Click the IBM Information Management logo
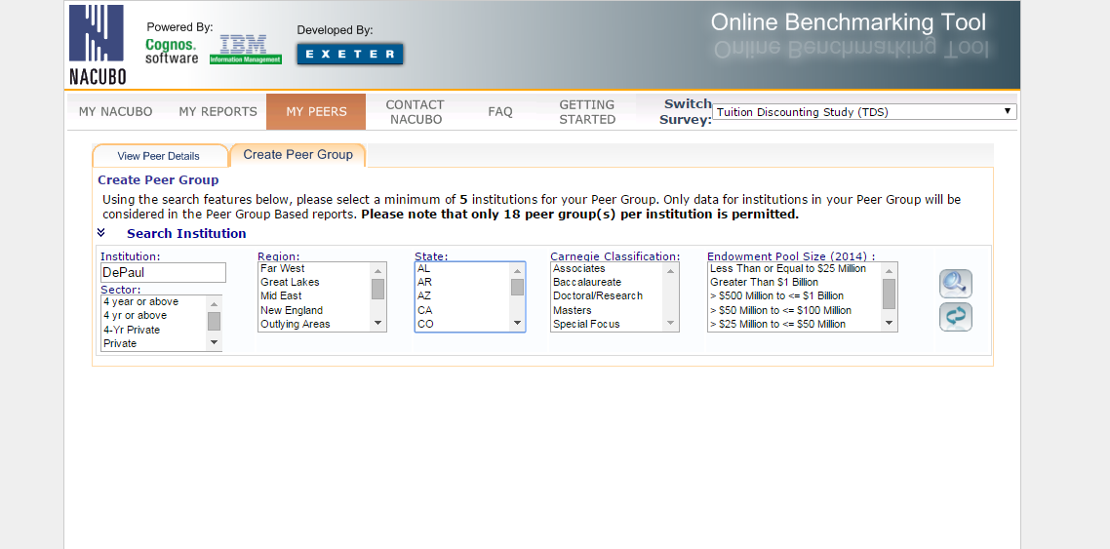 coord(245,50)
